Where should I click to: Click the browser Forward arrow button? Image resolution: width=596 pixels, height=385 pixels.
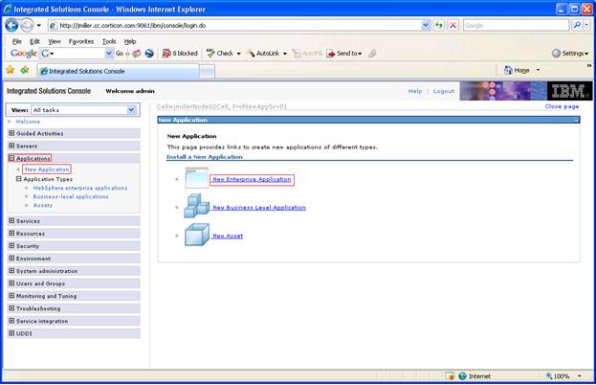click(26, 25)
